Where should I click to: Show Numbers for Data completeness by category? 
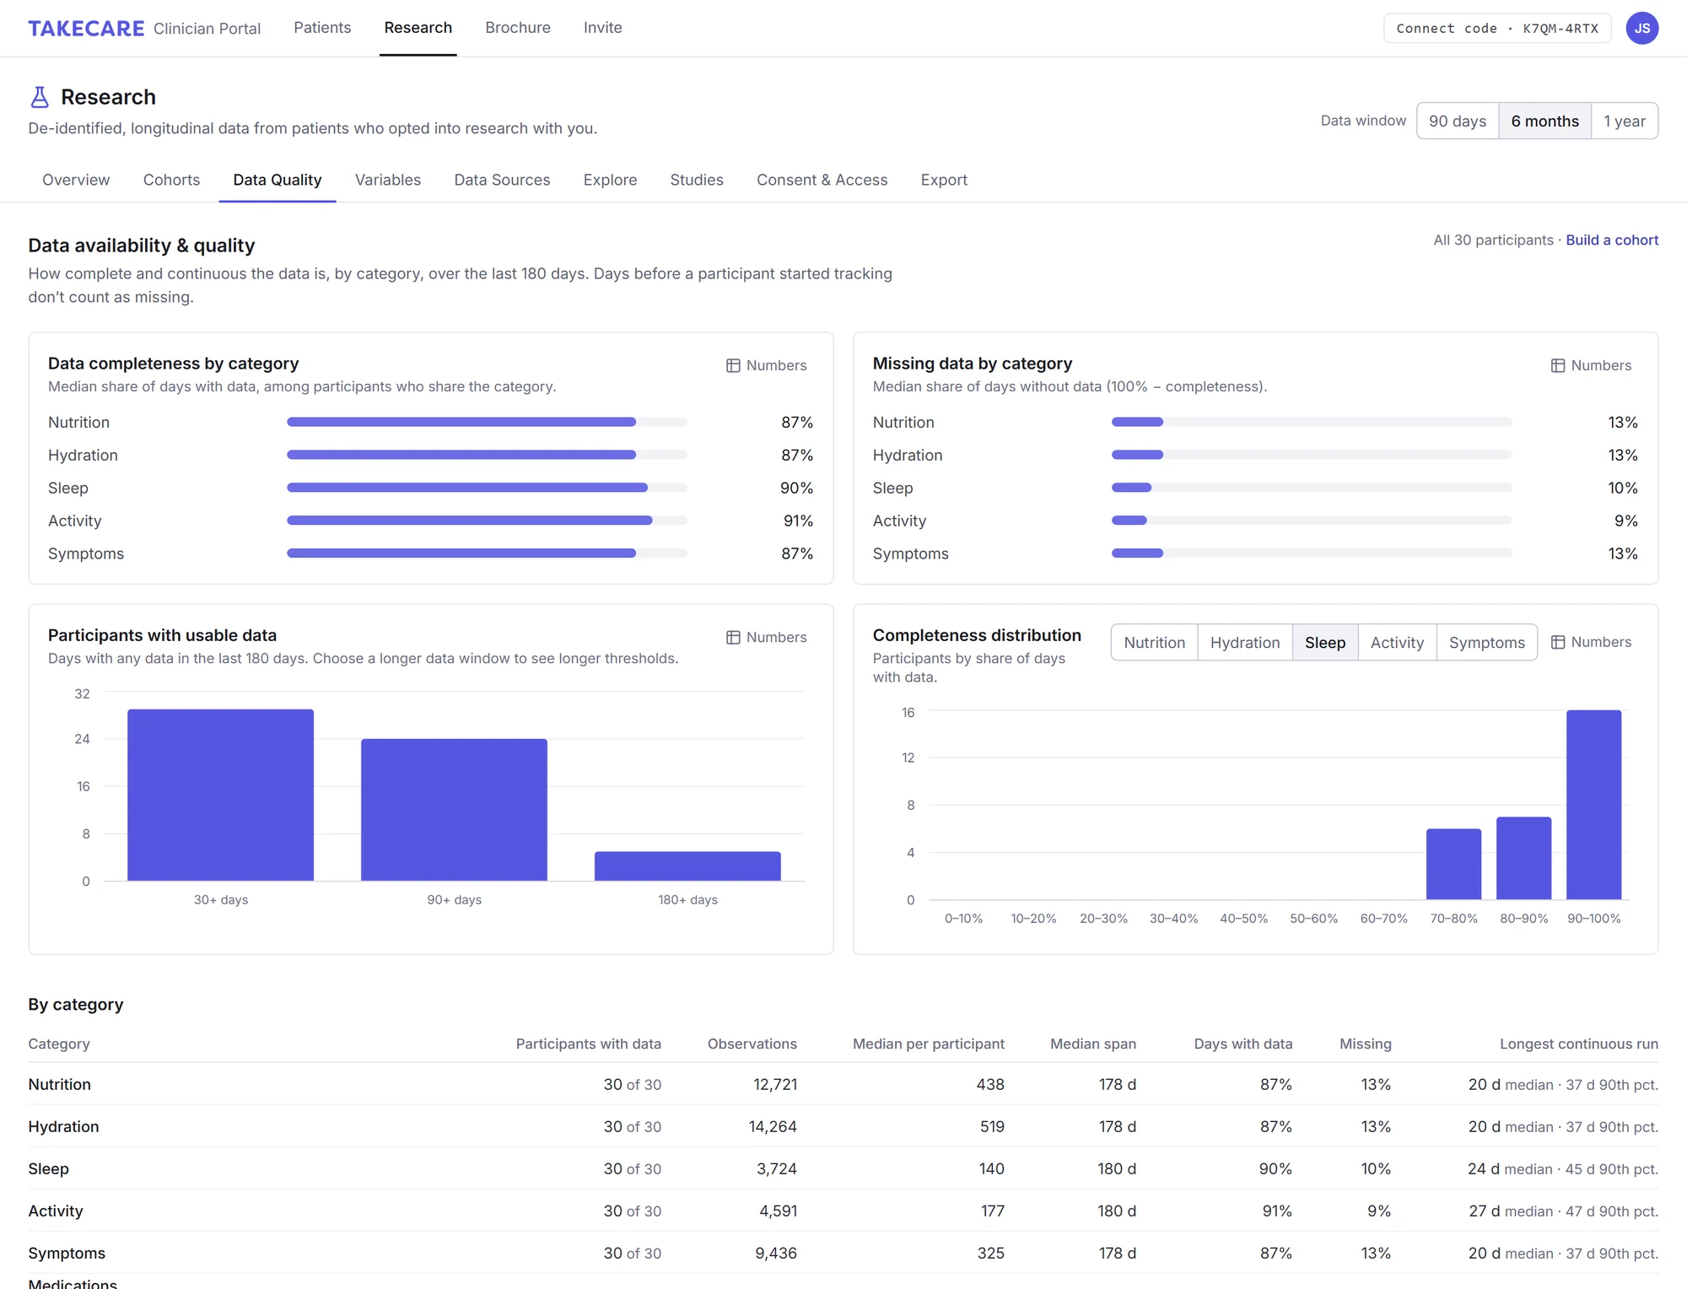(766, 365)
